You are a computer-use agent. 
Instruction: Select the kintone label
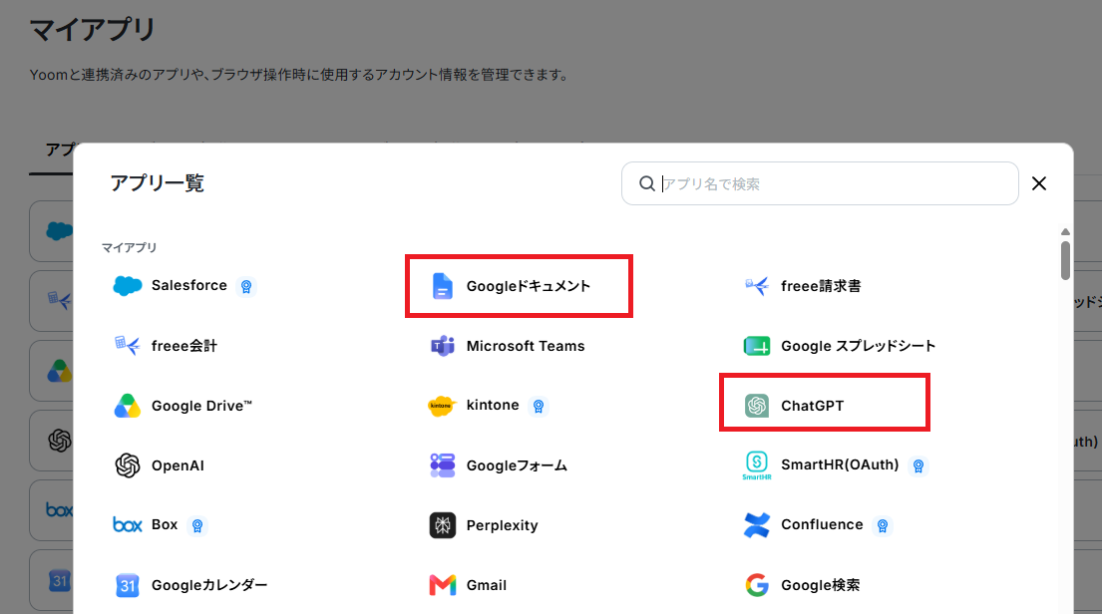pyautogui.click(x=493, y=405)
